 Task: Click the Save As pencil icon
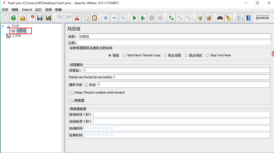[49, 18]
